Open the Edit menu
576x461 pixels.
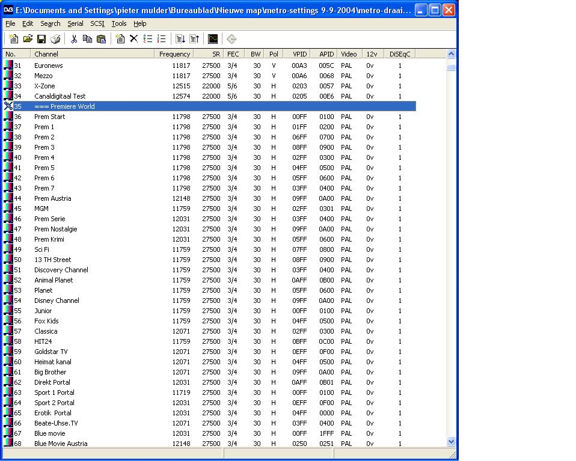[28, 23]
